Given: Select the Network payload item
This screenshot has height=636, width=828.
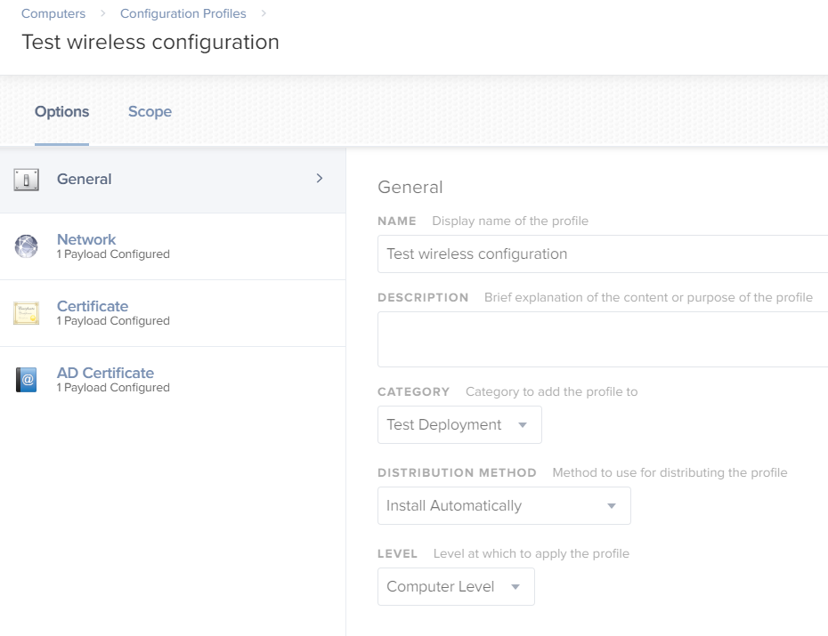Looking at the screenshot, I should (173, 246).
